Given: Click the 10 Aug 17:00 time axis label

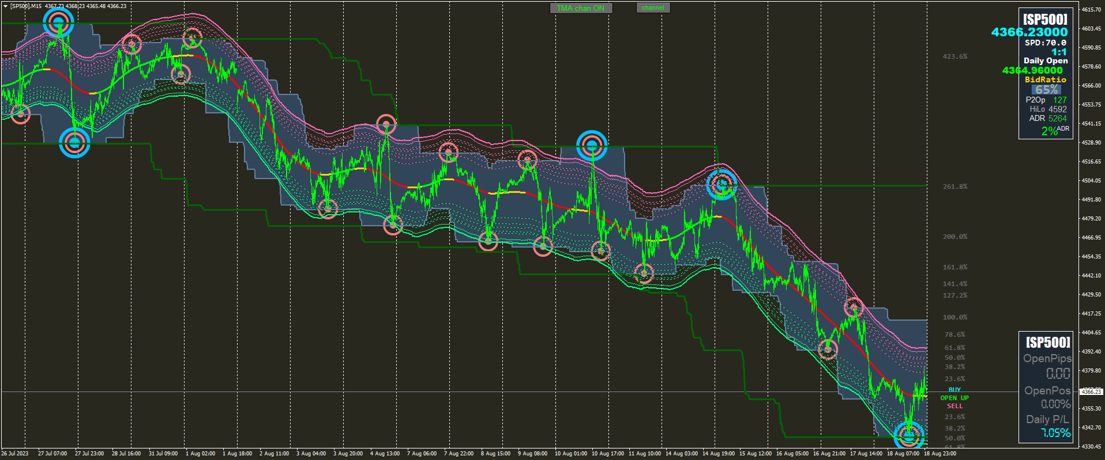Looking at the screenshot, I should pos(608,454).
